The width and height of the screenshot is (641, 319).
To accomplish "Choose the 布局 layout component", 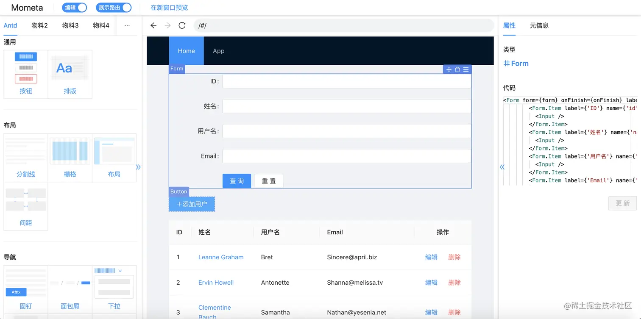I will click(x=114, y=158).
